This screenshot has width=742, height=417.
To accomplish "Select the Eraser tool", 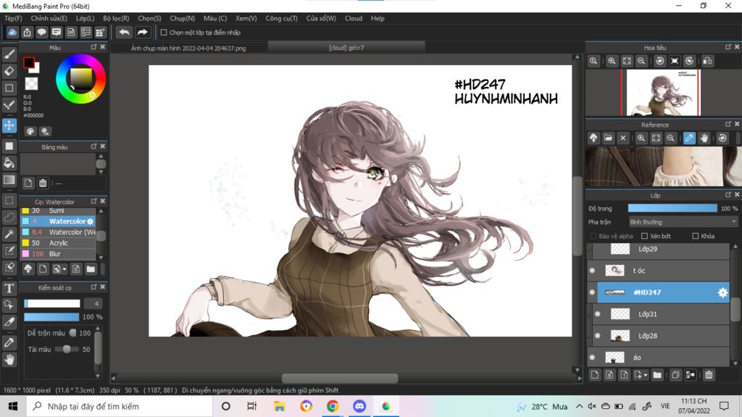I will pos(9,72).
